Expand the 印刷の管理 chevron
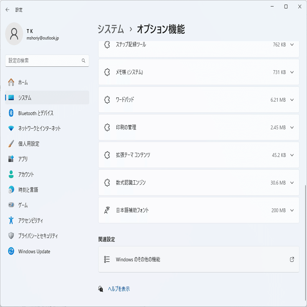This screenshot has height=307, width=307. 292,127
